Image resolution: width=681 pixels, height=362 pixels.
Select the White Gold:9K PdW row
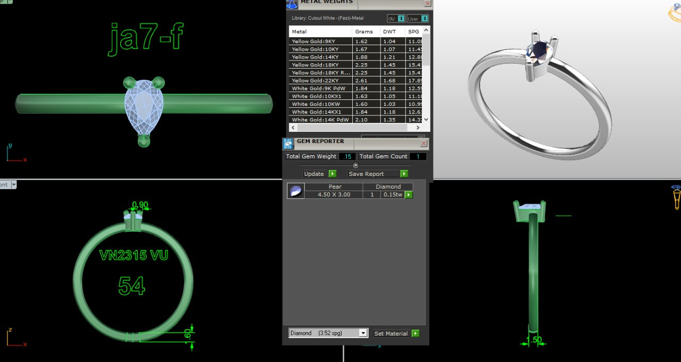355,88
